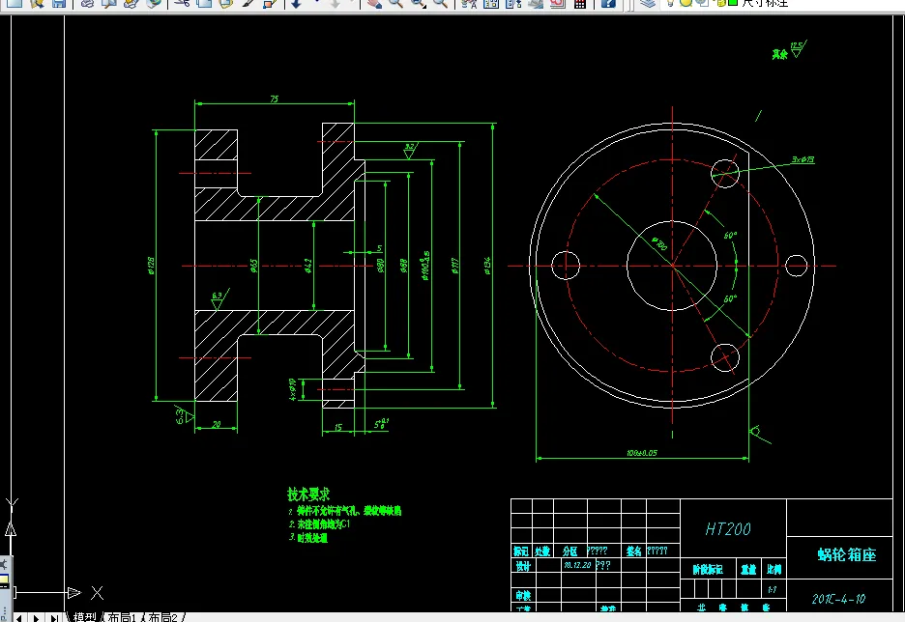Select the 蜗轮箱座 title block text
Viewport: 905px width, 622px height.
(x=847, y=555)
